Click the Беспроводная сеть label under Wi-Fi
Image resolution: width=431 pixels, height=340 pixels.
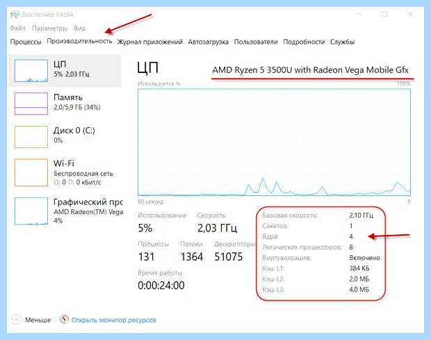(x=83, y=174)
